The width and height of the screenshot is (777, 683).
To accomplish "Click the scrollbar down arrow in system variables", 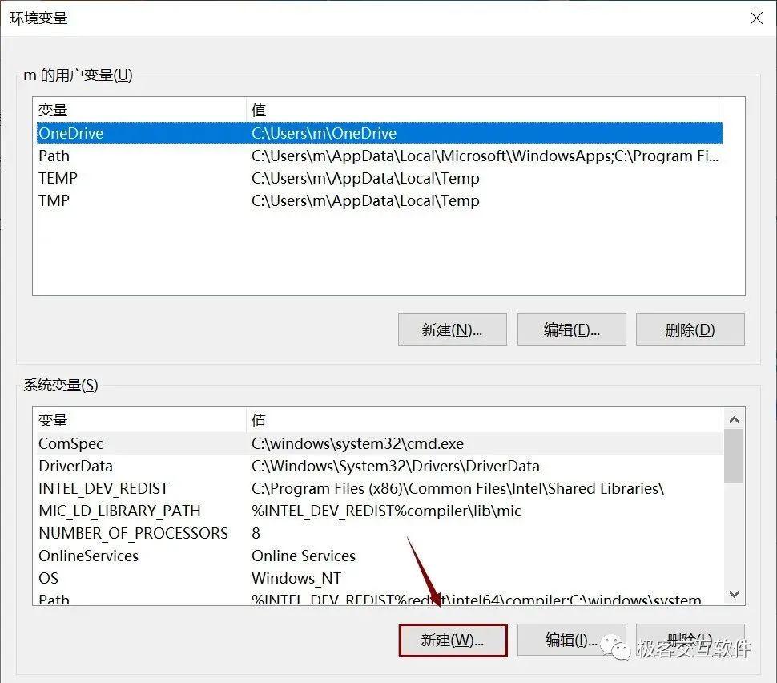I will click(x=733, y=595).
